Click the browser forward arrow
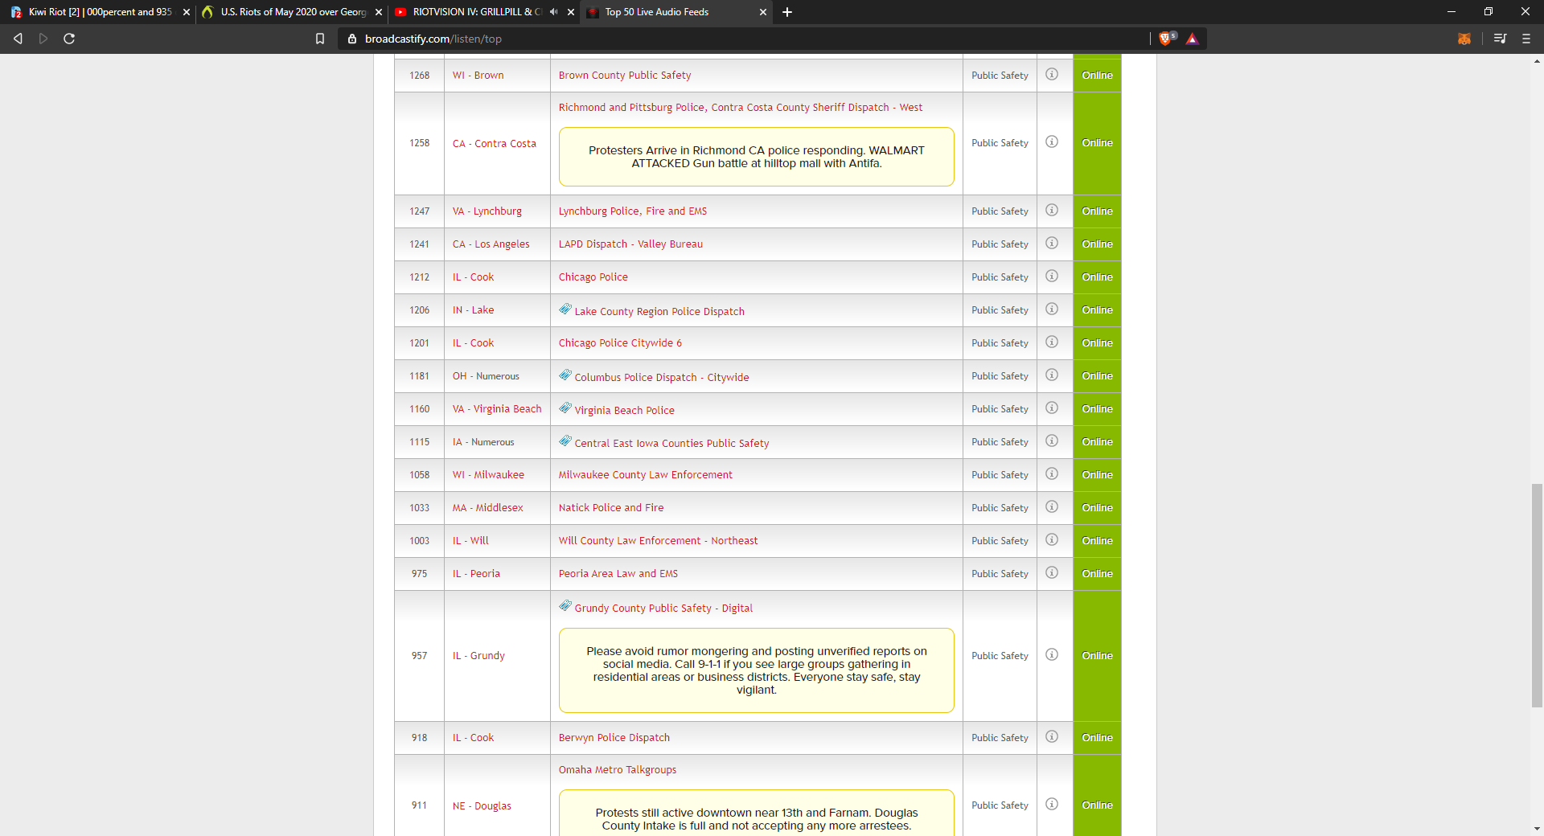This screenshot has width=1544, height=836. click(43, 39)
